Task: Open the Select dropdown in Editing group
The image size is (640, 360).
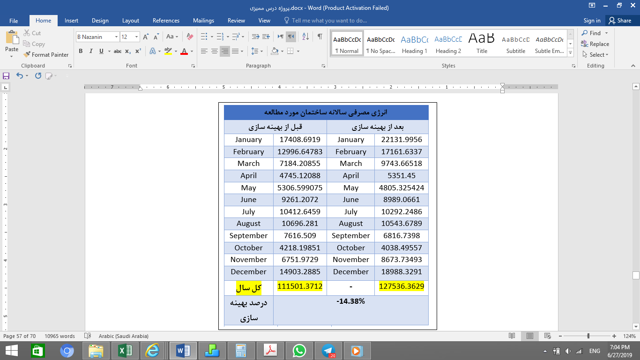Action: click(x=595, y=55)
